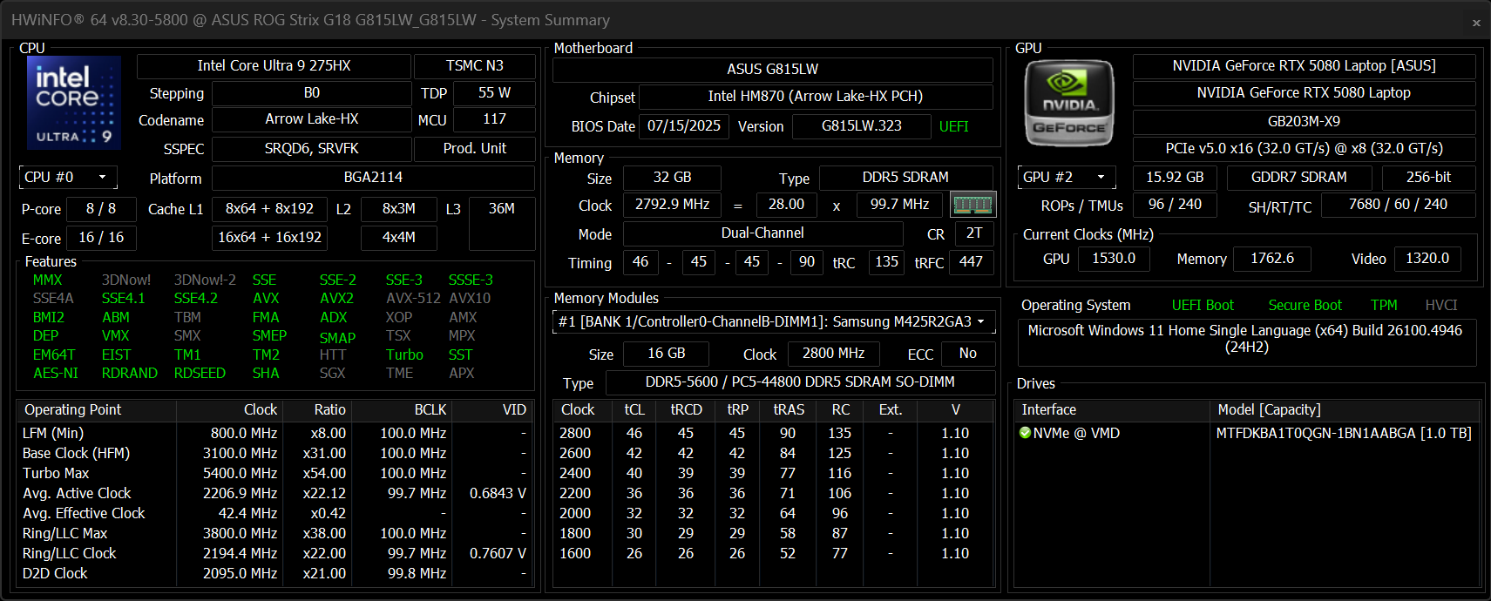Click the L3 cache value 36M
The width and height of the screenshot is (1491, 601).
[x=502, y=223]
